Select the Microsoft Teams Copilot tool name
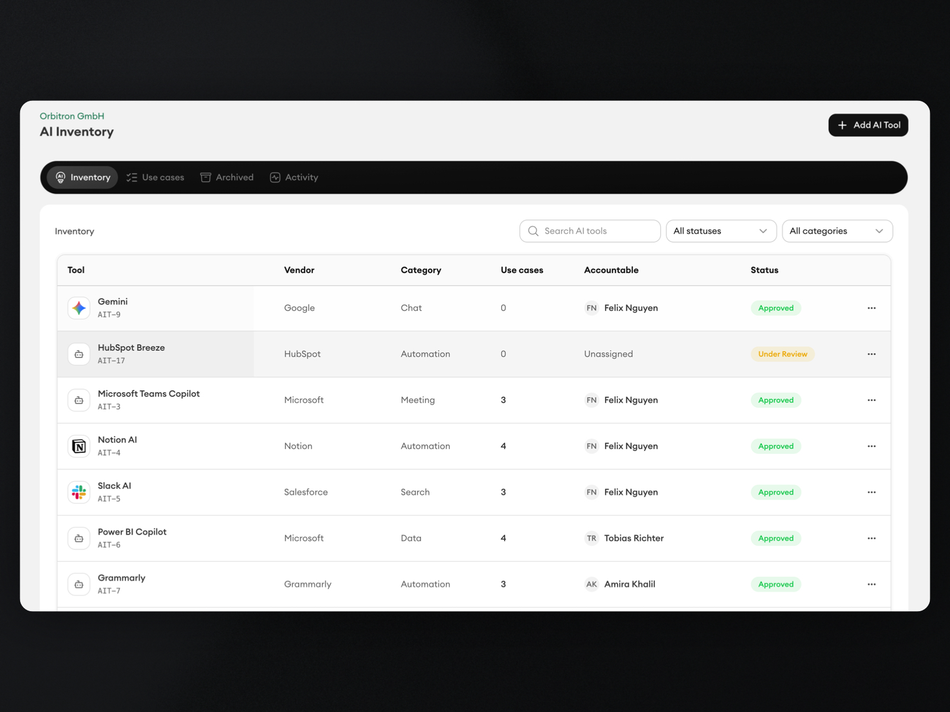The height and width of the screenshot is (712, 950). click(x=148, y=394)
